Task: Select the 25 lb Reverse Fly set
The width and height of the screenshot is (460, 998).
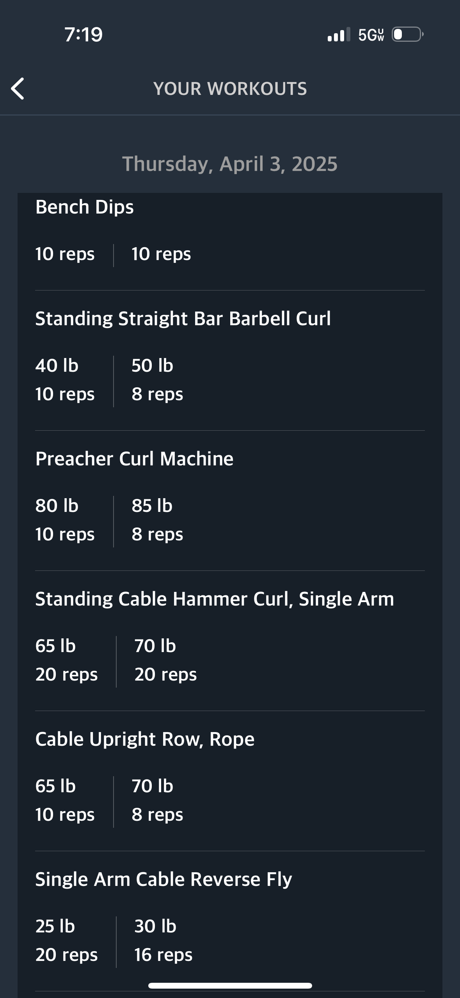Action: (66, 941)
